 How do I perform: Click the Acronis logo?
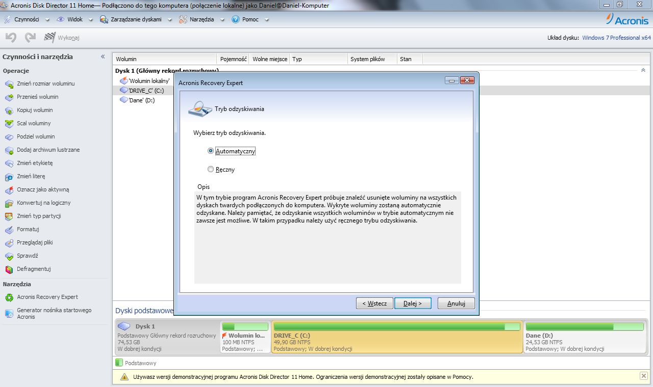pyautogui.click(x=627, y=19)
